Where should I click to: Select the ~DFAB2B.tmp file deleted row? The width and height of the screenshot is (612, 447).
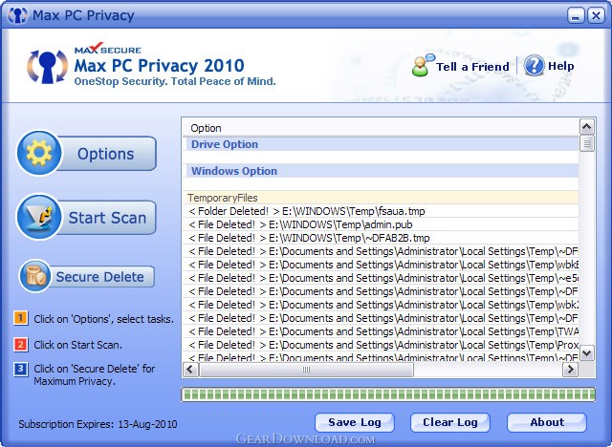click(x=381, y=238)
